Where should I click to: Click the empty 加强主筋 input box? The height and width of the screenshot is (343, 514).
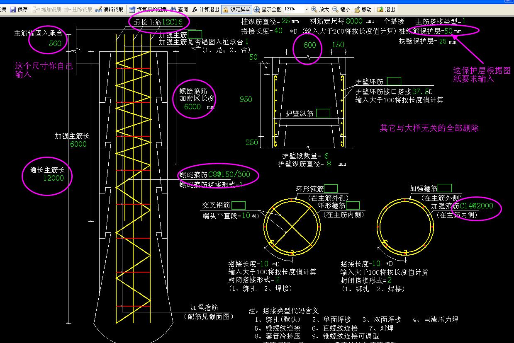click(195, 34)
